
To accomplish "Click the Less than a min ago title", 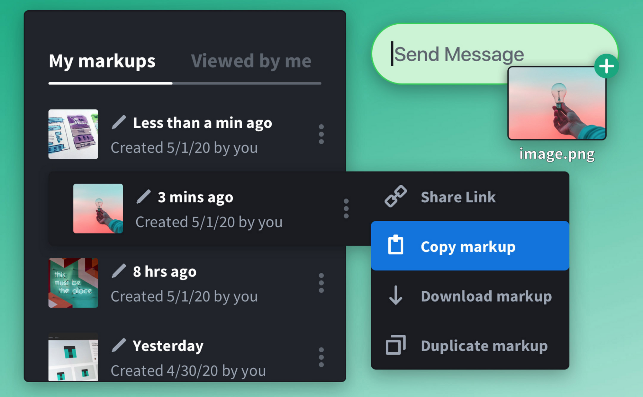I will (x=203, y=123).
